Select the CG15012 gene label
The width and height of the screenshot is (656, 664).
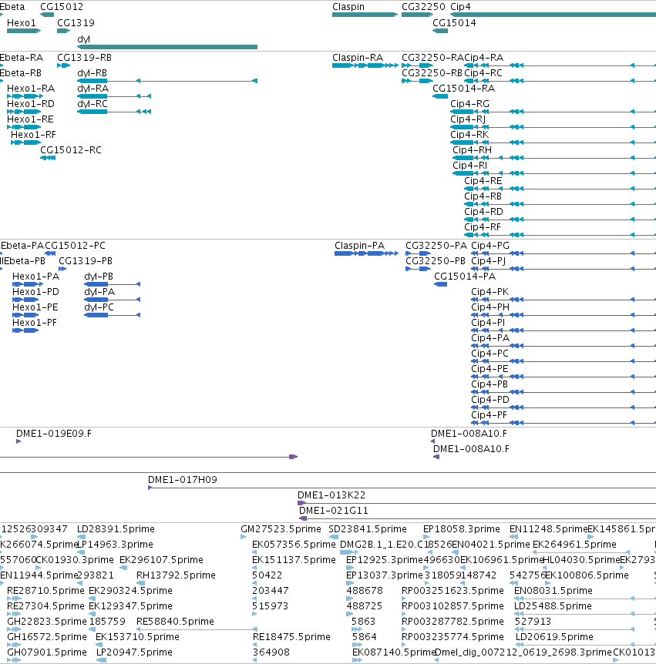coord(62,7)
